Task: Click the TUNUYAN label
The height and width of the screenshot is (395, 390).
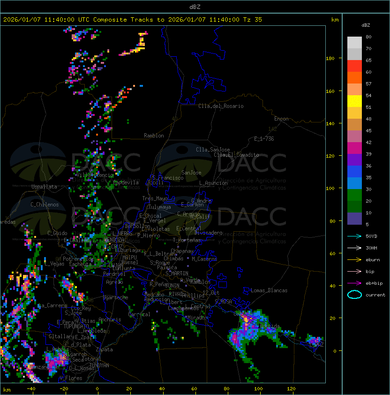Action: tap(99, 365)
